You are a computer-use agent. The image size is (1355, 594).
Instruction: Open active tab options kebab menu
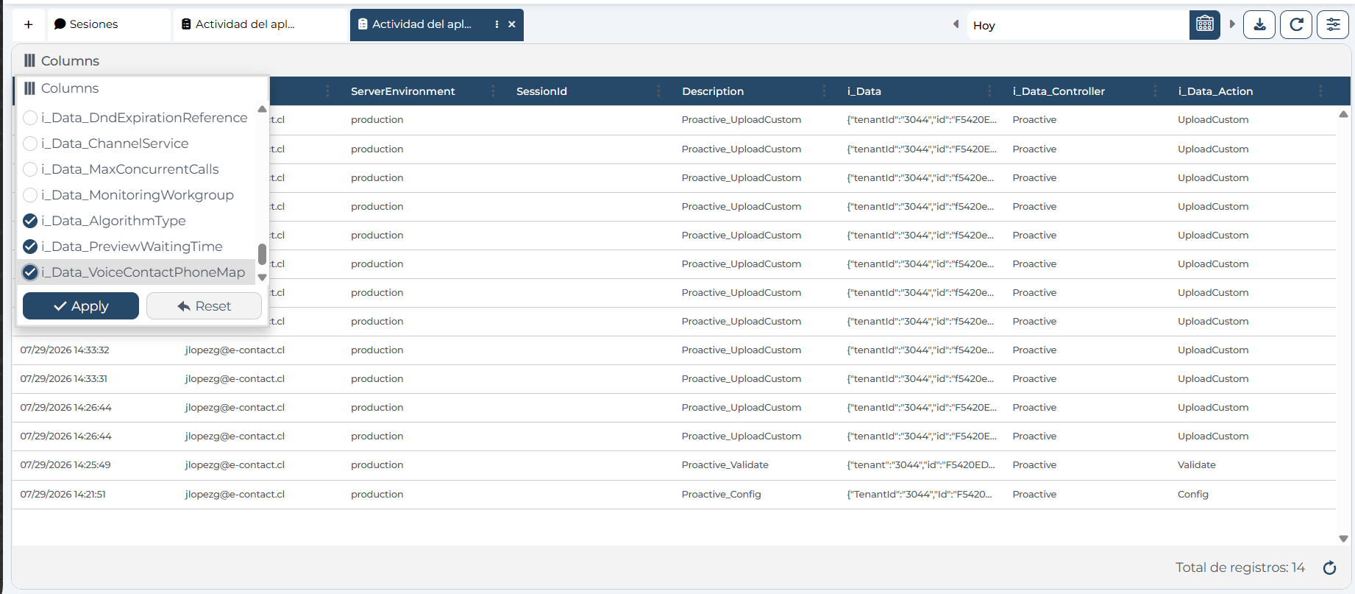(497, 24)
